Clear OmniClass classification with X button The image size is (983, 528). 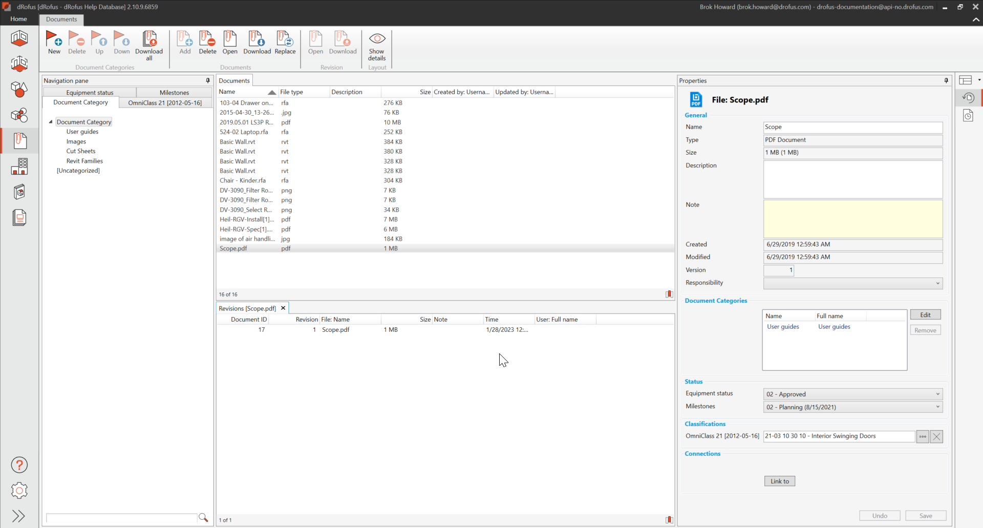tap(936, 436)
